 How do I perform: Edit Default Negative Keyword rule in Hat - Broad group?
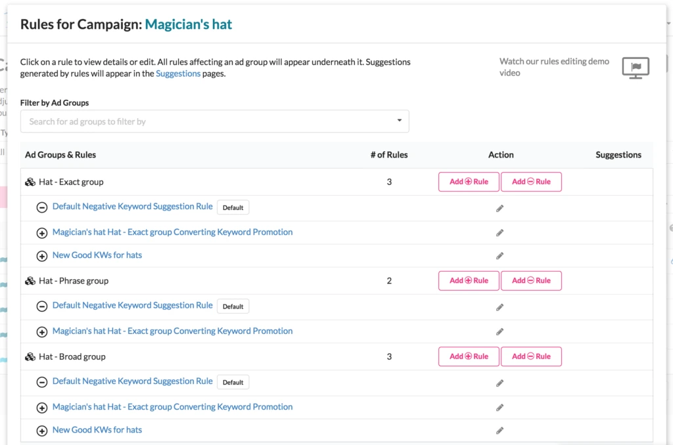pyautogui.click(x=499, y=383)
